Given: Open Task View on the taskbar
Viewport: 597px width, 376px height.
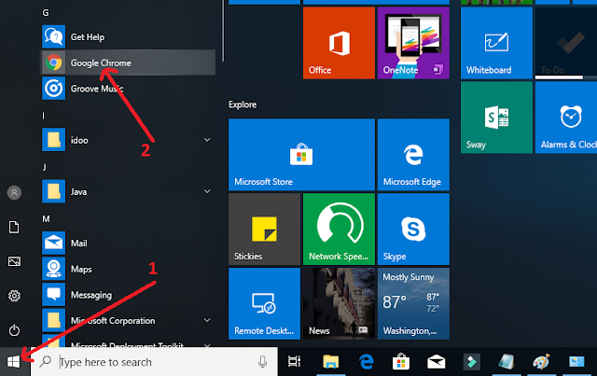Looking at the screenshot, I should coord(295,361).
